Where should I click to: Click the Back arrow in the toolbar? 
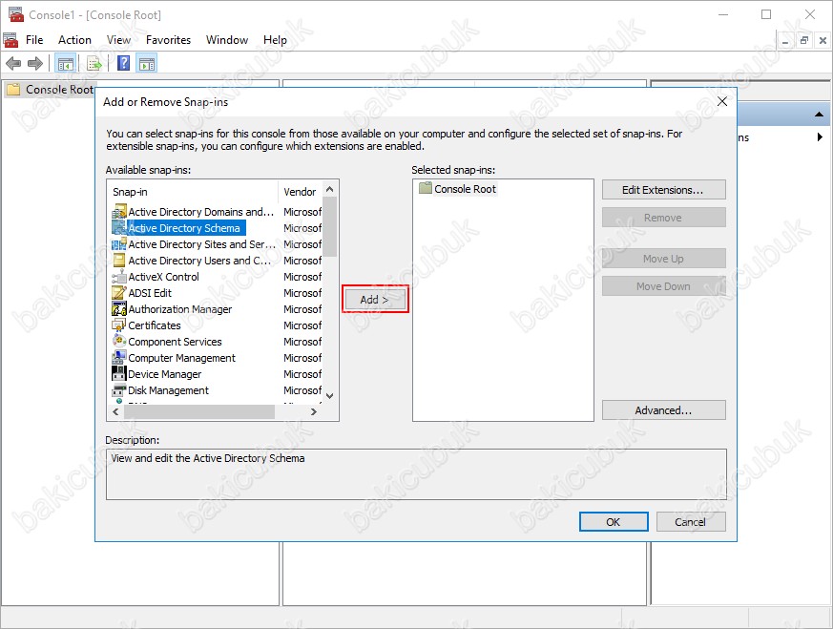13,64
